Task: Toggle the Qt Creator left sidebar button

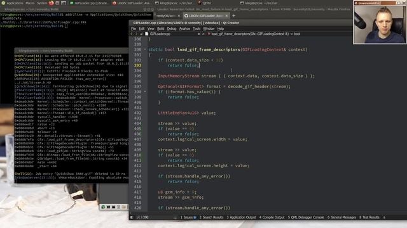Action: click(132, 217)
